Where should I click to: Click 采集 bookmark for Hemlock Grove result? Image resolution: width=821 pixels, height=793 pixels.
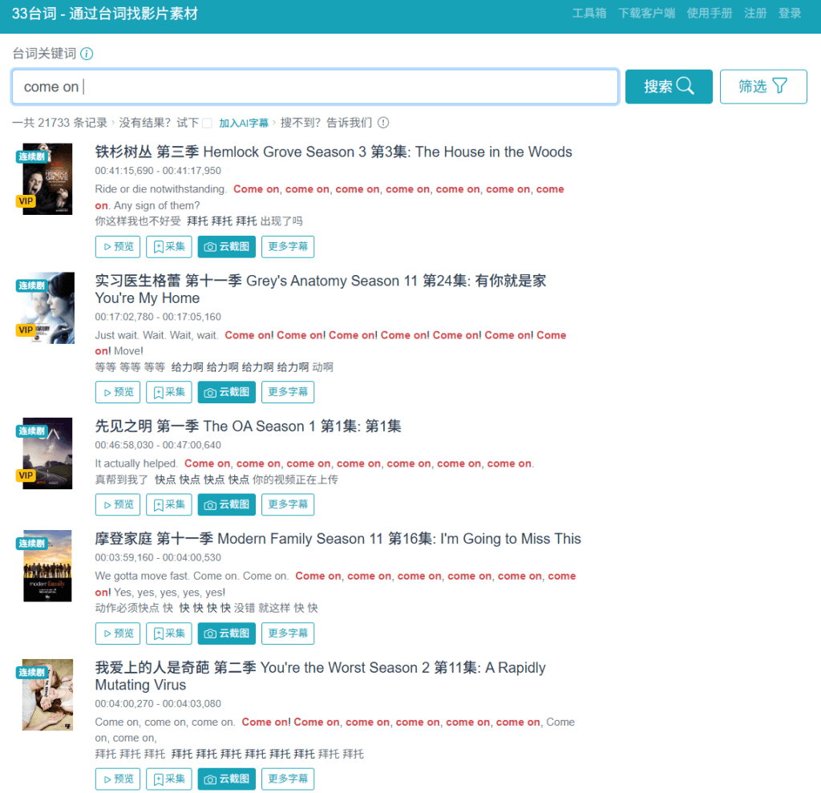coord(169,247)
